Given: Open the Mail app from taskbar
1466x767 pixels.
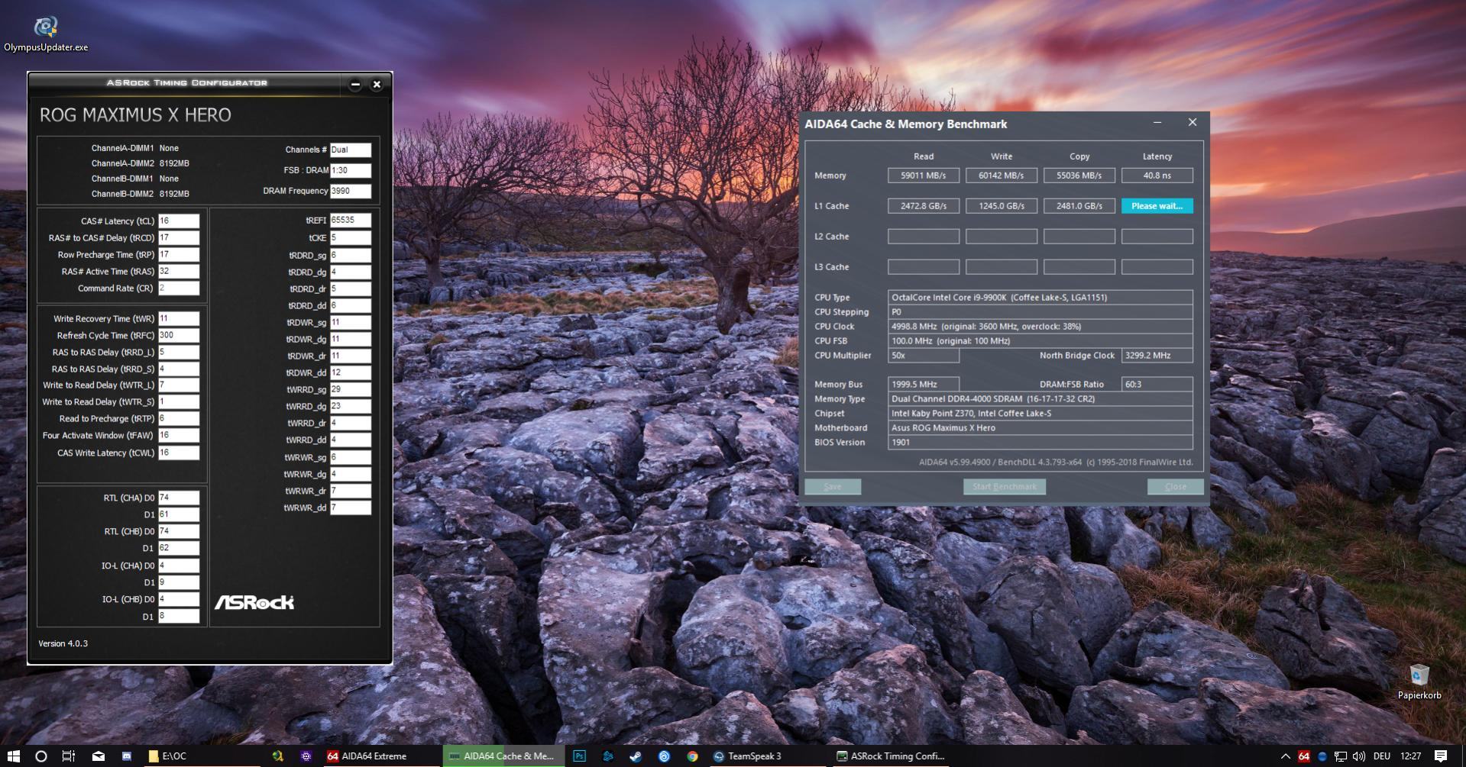Looking at the screenshot, I should (x=99, y=756).
